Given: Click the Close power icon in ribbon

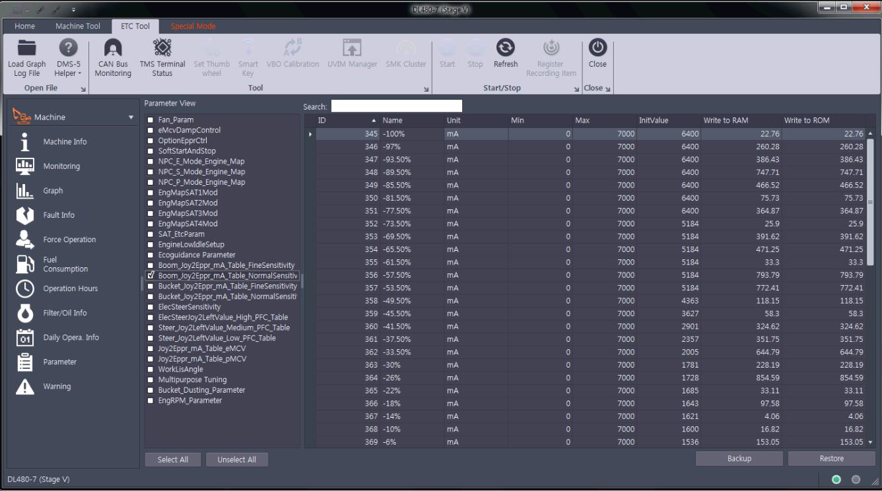Looking at the screenshot, I should (597, 48).
